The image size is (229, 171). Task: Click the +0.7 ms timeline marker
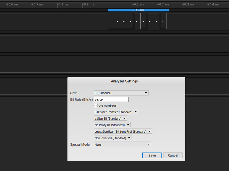[x=38, y=5]
